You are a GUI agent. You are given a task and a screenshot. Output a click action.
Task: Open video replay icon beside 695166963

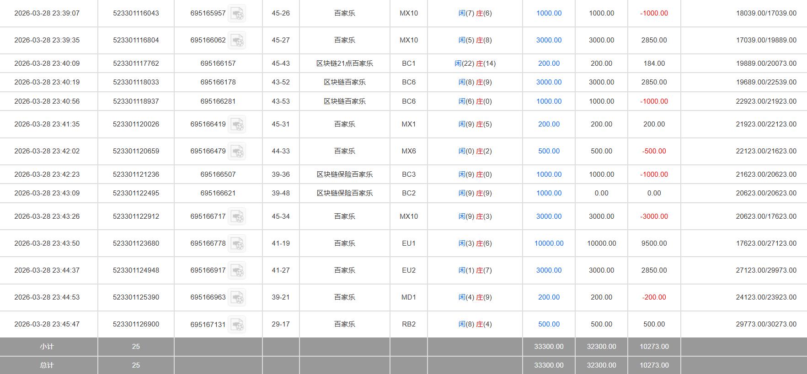tap(237, 297)
